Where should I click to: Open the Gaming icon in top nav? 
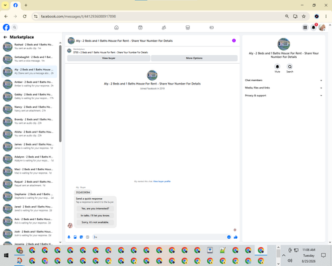coord(212,27)
